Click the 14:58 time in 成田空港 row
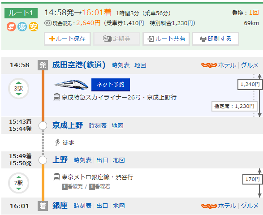 pyautogui.click(x=20, y=65)
